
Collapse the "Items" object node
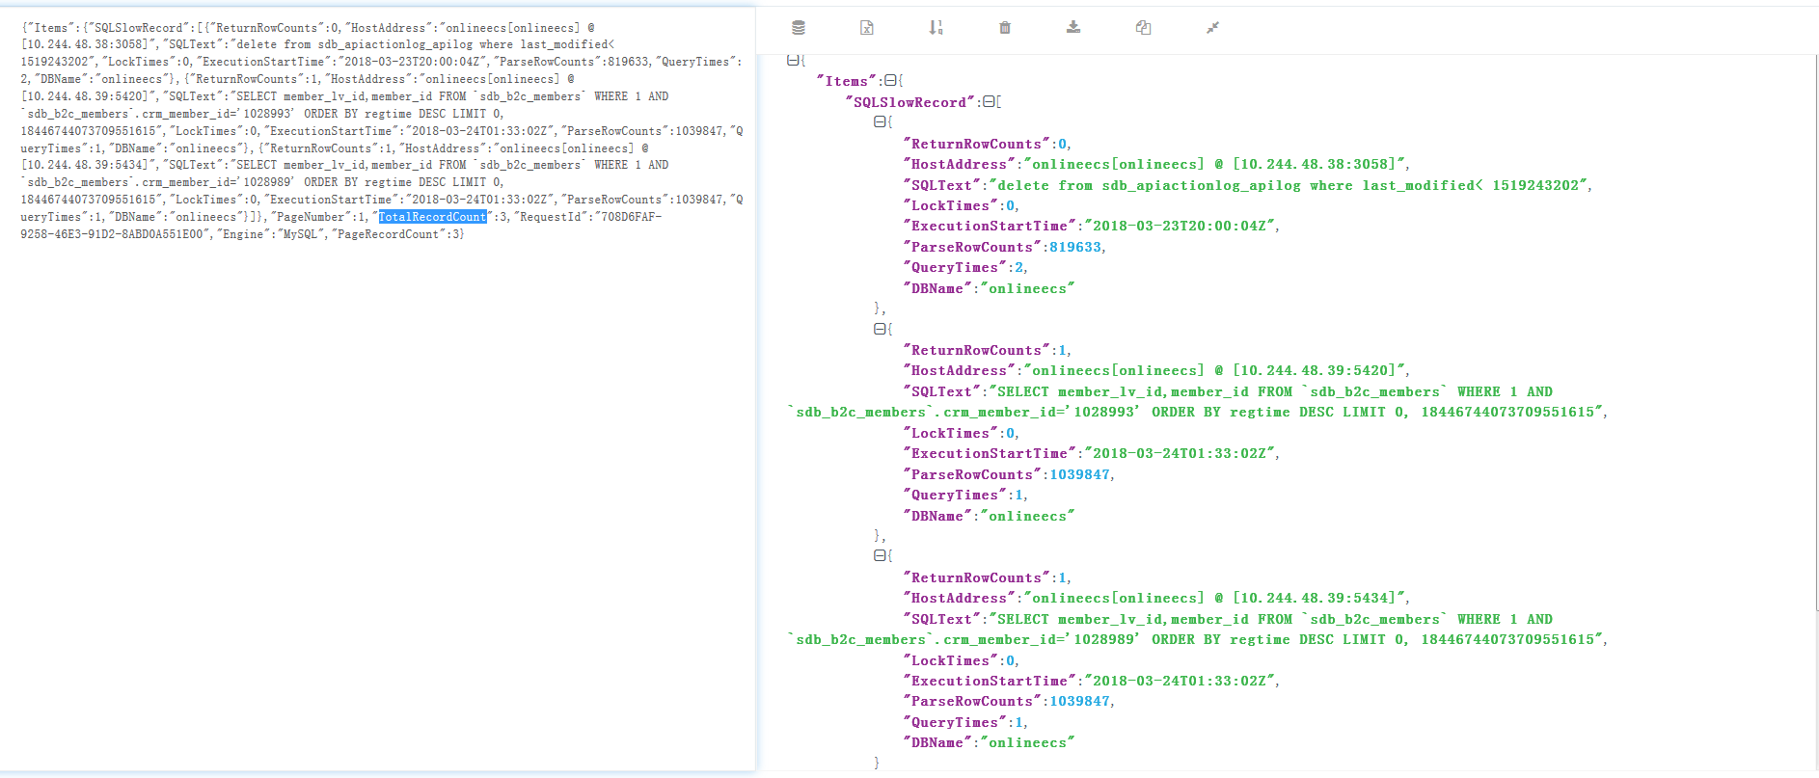(x=890, y=81)
